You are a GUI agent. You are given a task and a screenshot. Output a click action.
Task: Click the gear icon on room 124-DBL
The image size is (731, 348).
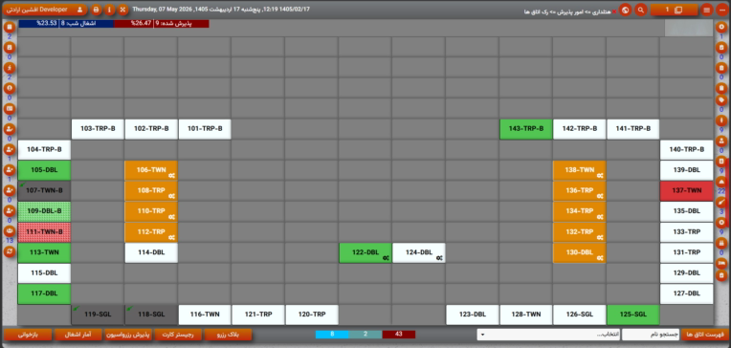pyautogui.click(x=439, y=257)
